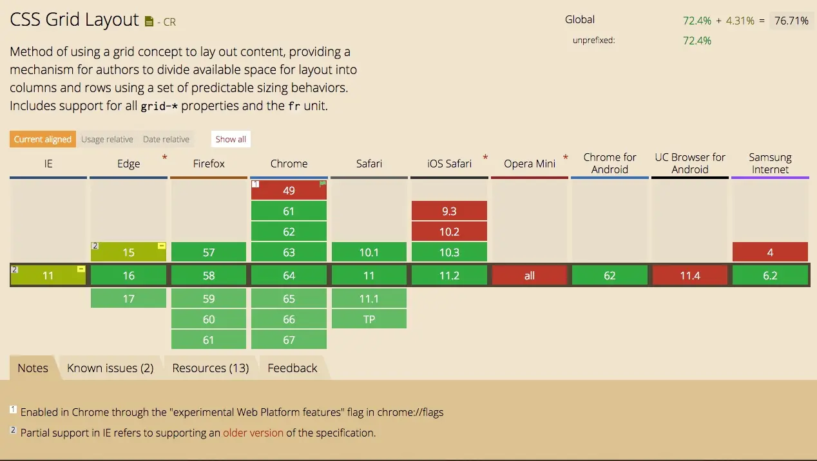Switch to Usage relative view
The image size is (817, 461).
pyautogui.click(x=107, y=139)
